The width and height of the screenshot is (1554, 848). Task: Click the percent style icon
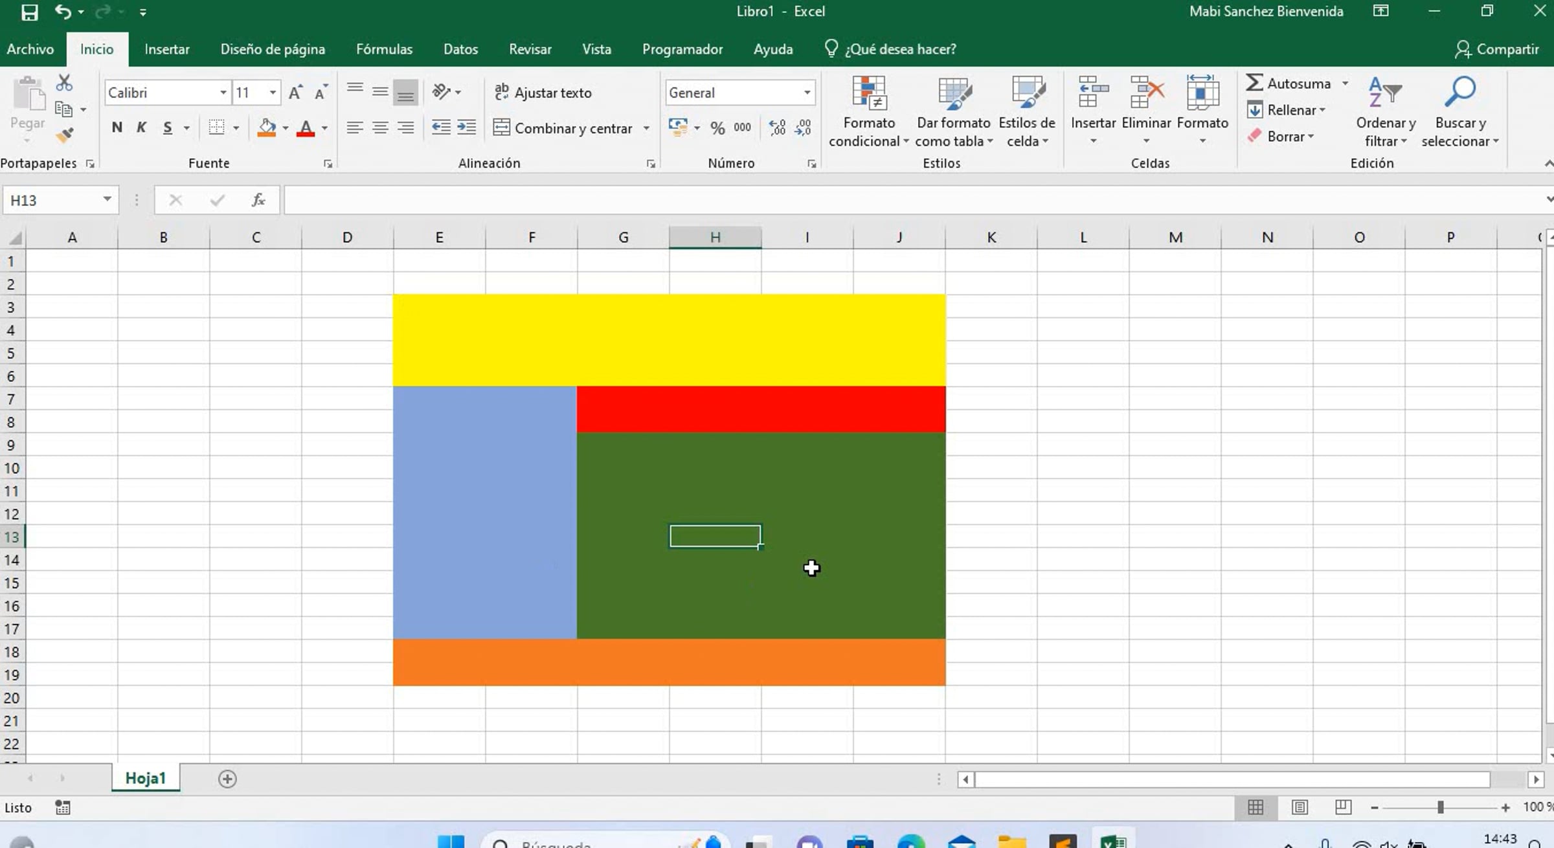(717, 128)
